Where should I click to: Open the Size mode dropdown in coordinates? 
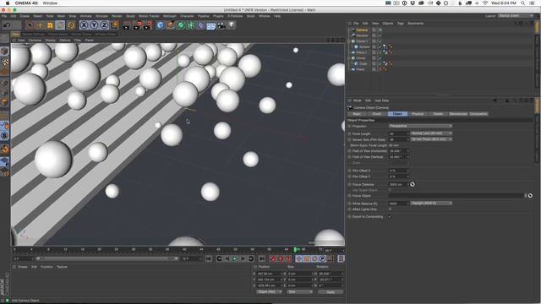pyautogui.click(x=300, y=292)
